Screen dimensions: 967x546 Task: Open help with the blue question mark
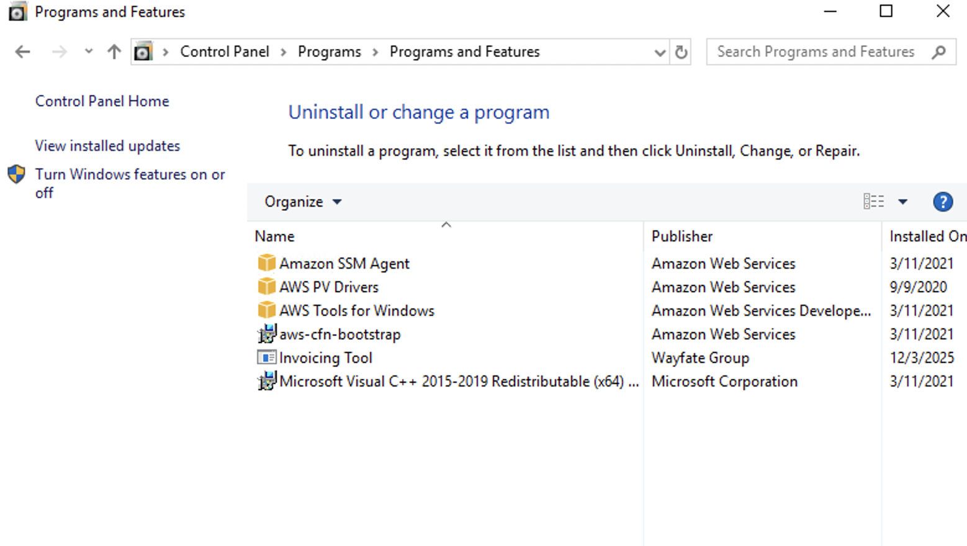[x=942, y=202]
